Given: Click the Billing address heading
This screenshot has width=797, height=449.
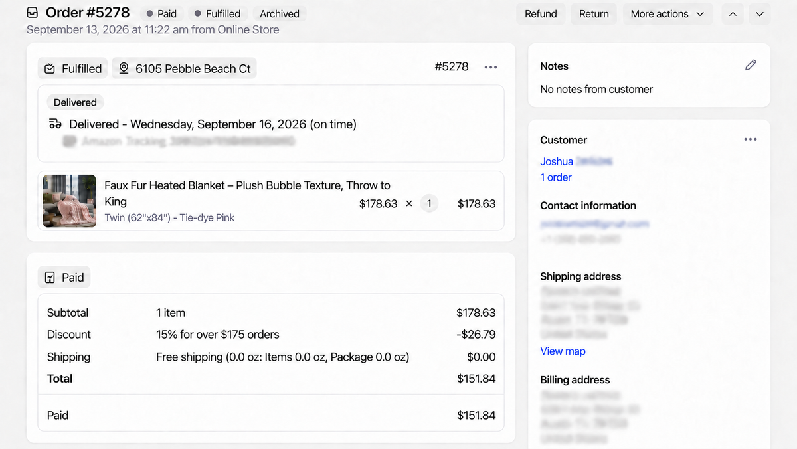Looking at the screenshot, I should (x=575, y=380).
